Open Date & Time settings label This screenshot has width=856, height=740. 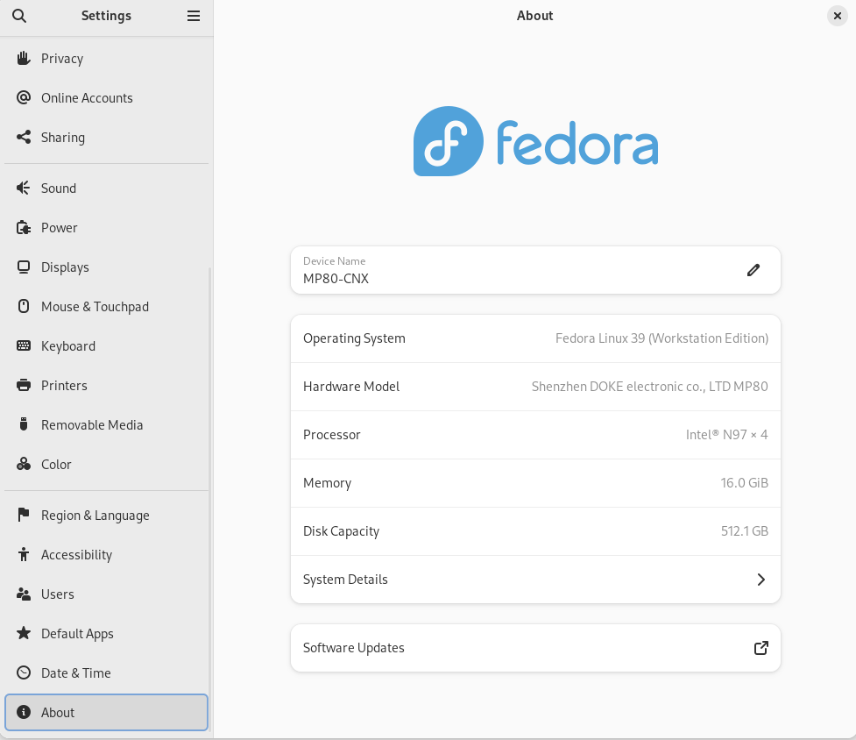pos(76,672)
